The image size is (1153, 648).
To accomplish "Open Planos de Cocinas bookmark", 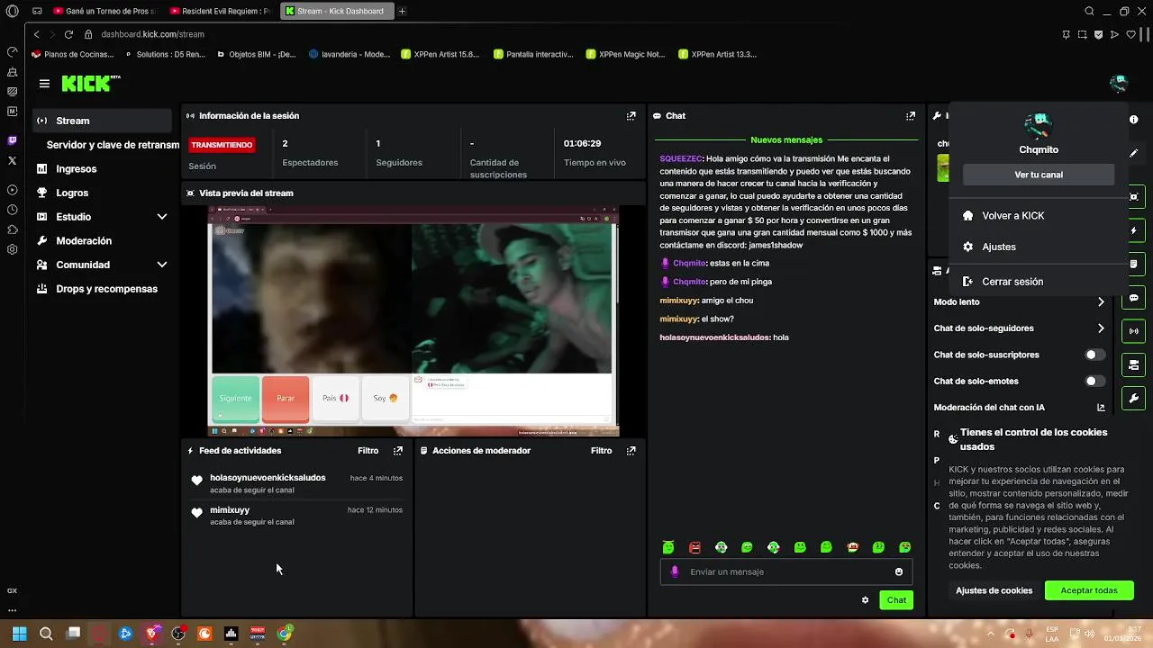I will (x=75, y=54).
